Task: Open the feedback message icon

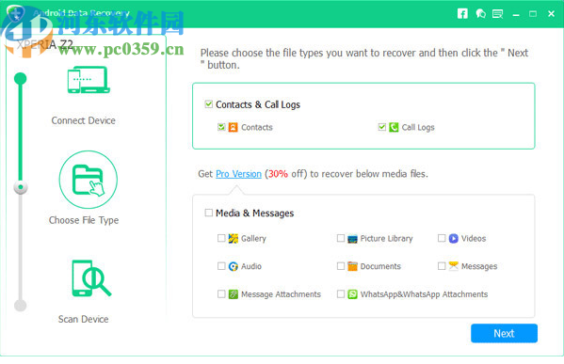Action: click(497, 14)
